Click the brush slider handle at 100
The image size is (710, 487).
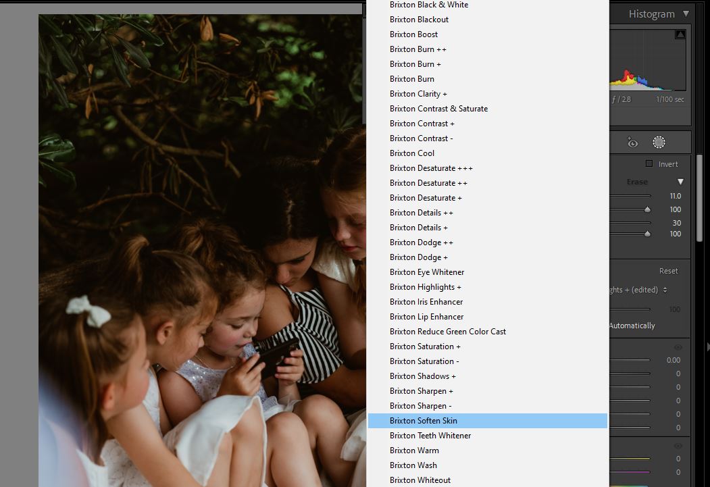pyautogui.click(x=647, y=209)
